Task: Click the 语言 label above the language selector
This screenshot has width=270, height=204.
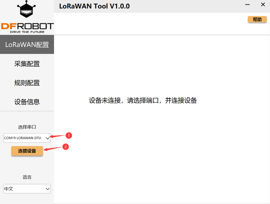Action: (x=27, y=177)
